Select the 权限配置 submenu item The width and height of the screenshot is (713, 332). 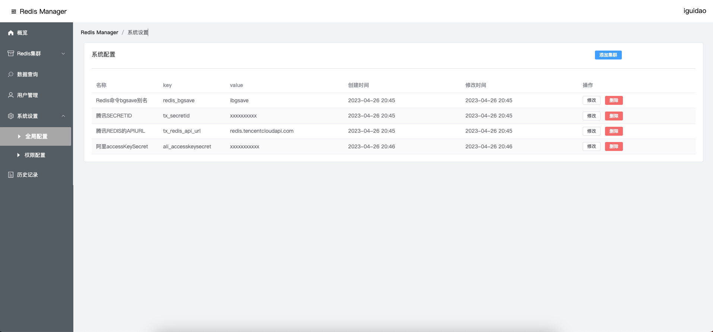(36, 155)
